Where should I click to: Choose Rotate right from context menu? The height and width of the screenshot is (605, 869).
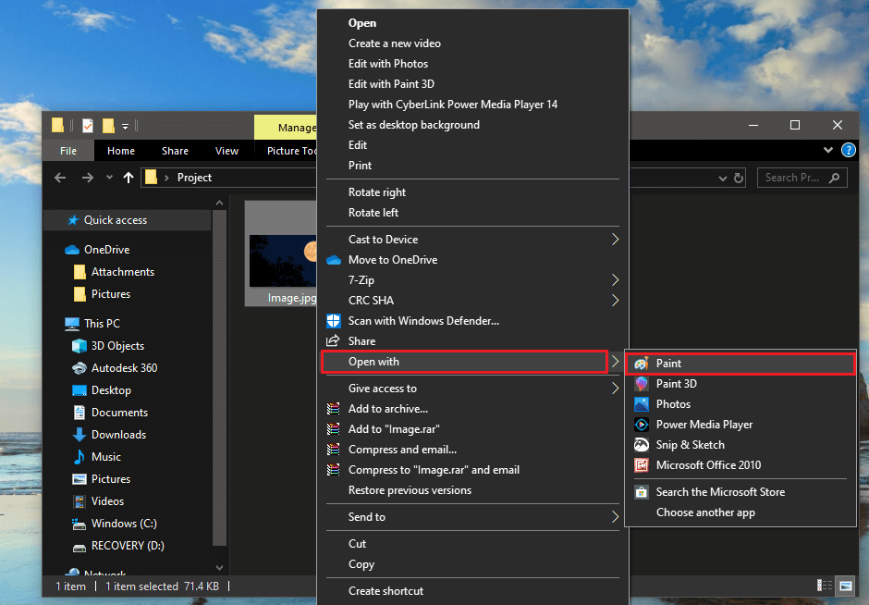point(377,192)
